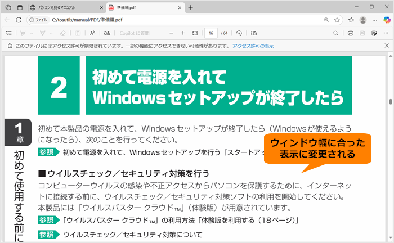The image size is (394, 243).
Task: Open the Translate tool
Action: tap(107, 33)
